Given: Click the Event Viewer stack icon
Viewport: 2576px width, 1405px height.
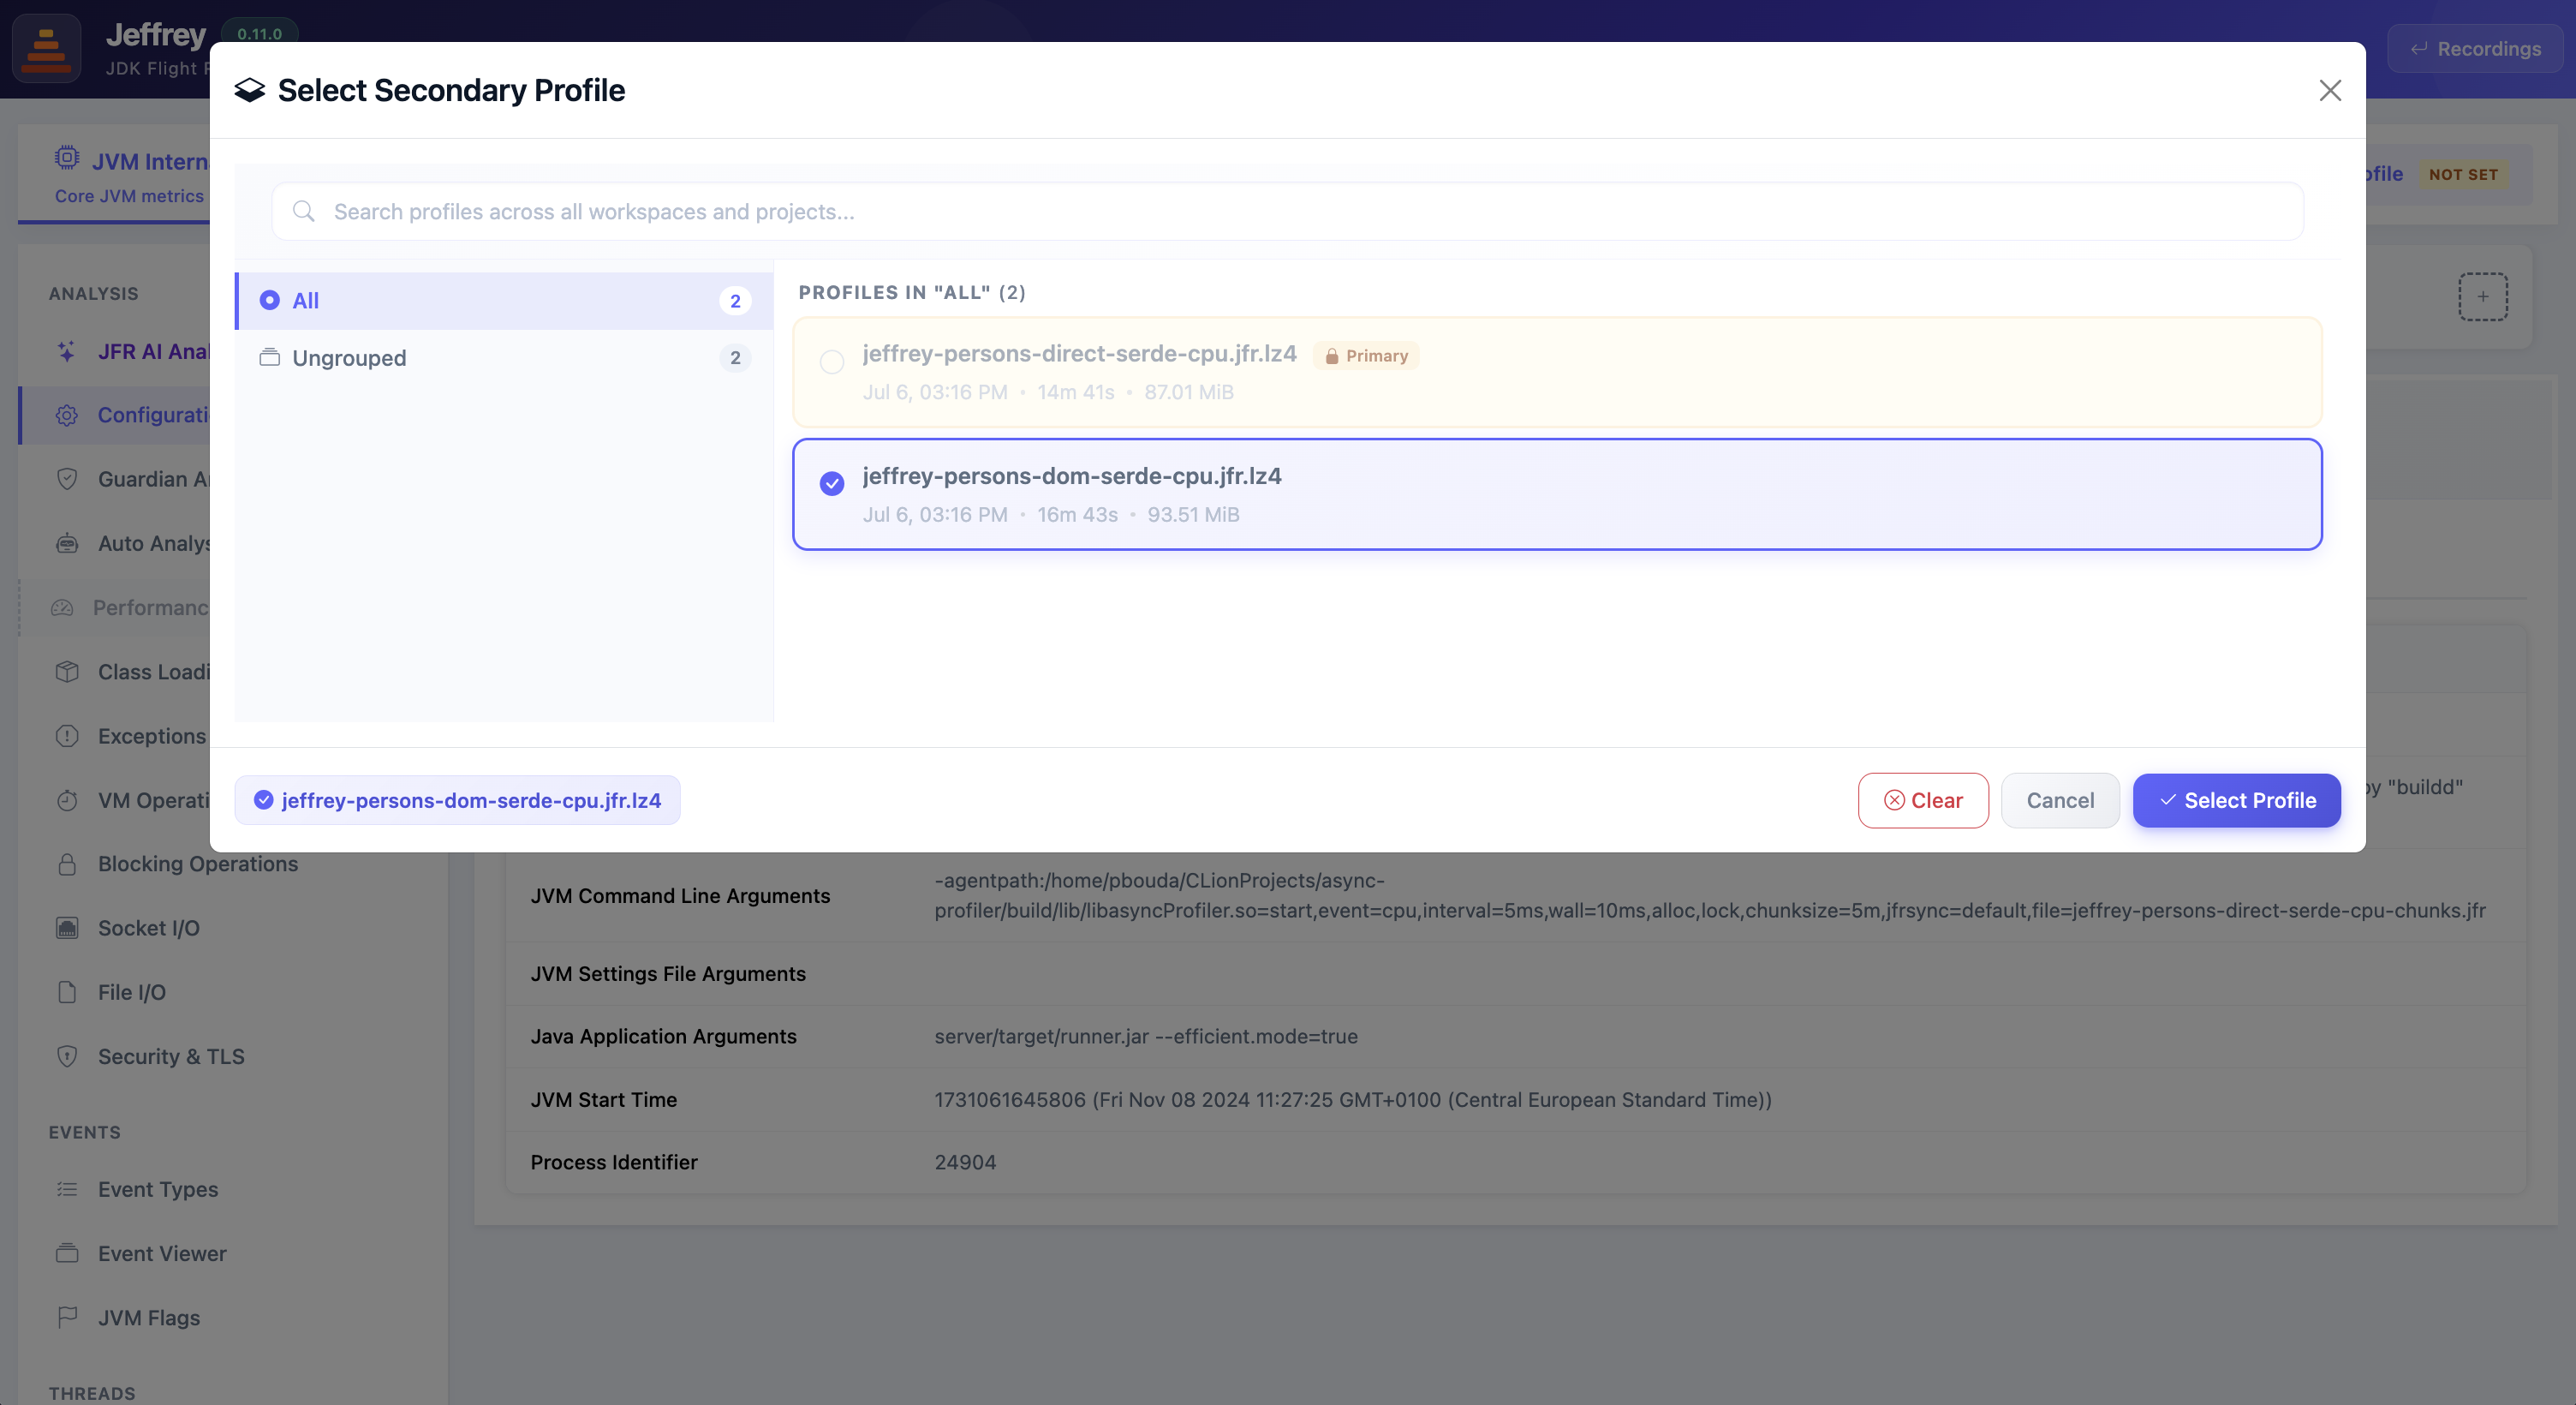Looking at the screenshot, I should [x=66, y=1253].
